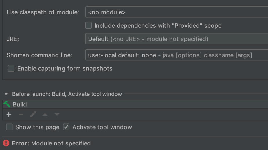
Task: Enable Include dependencies with Provided scope
Action: (89, 25)
